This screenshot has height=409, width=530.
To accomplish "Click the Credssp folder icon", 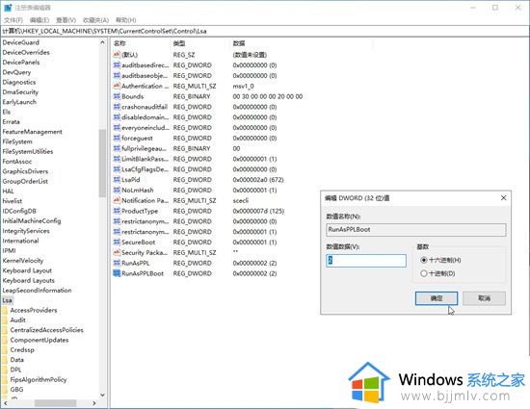I will click(x=5, y=350).
